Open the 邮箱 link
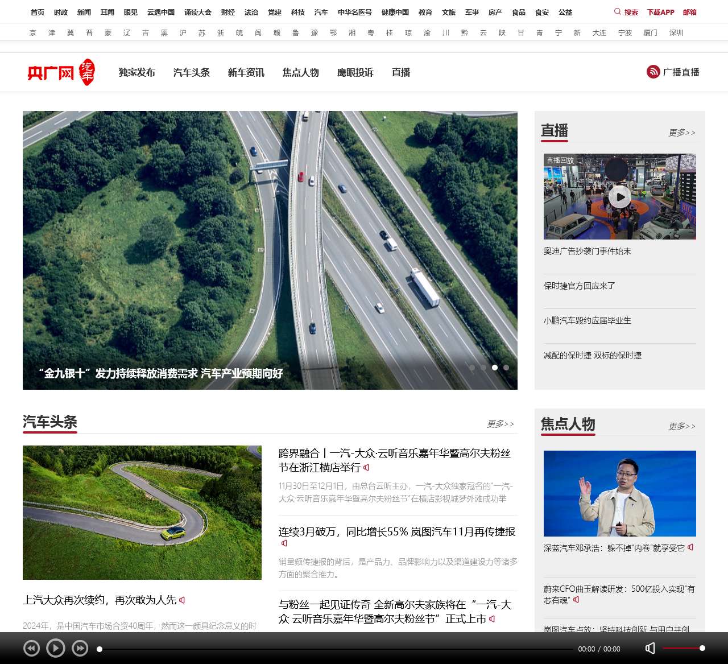The width and height of the screenshot is (728, 664). (x=690, y=12)
